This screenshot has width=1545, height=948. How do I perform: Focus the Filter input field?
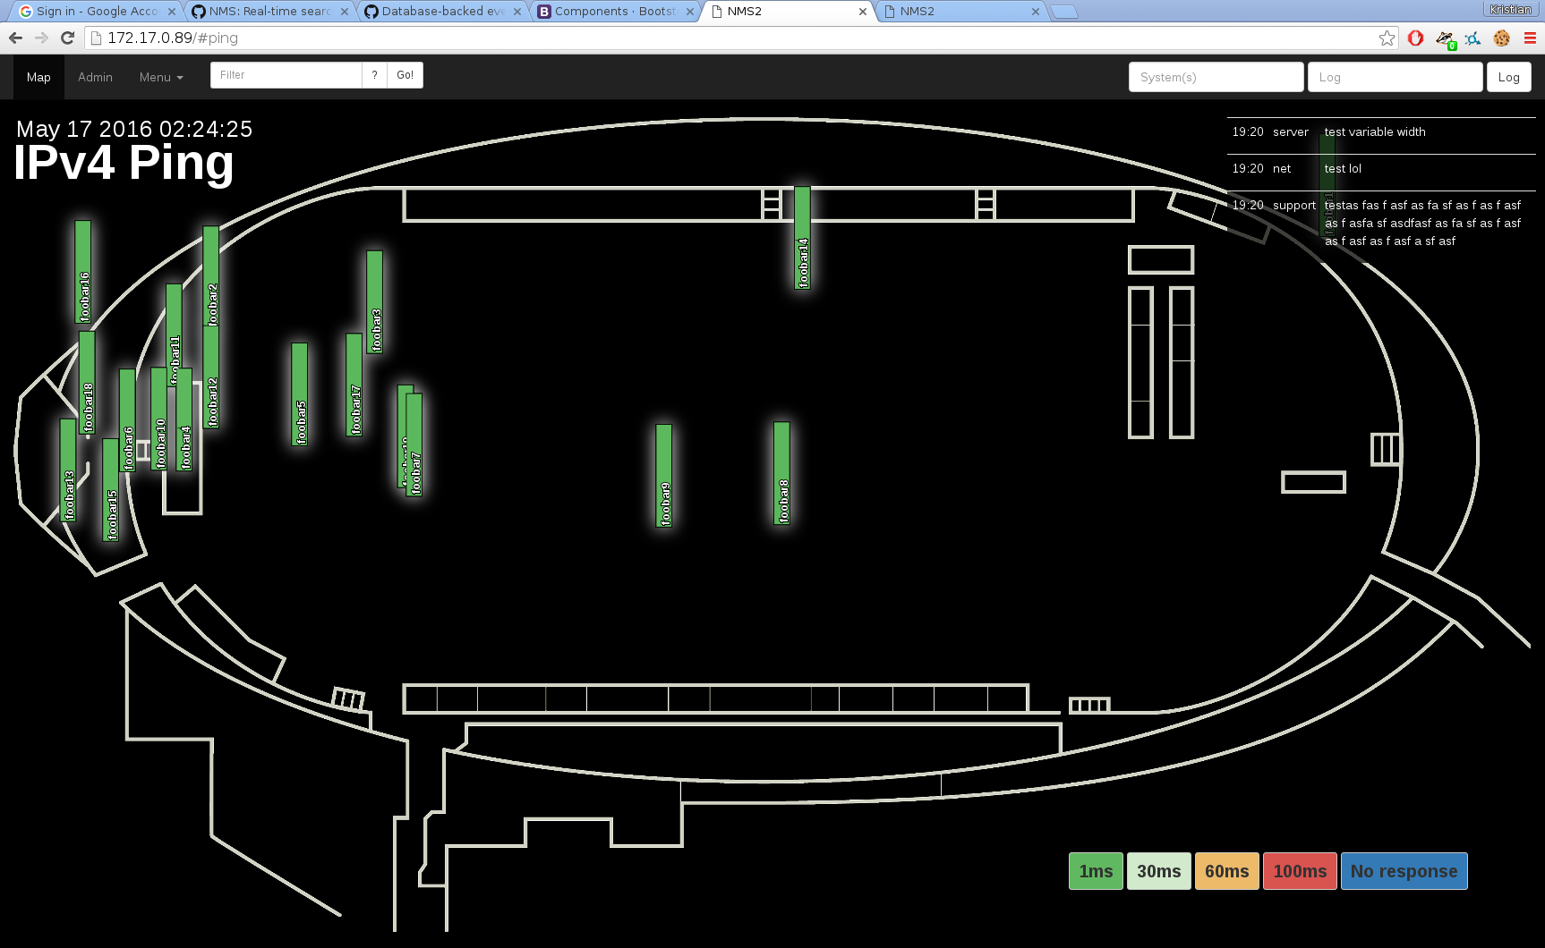[x=286, y=75]
